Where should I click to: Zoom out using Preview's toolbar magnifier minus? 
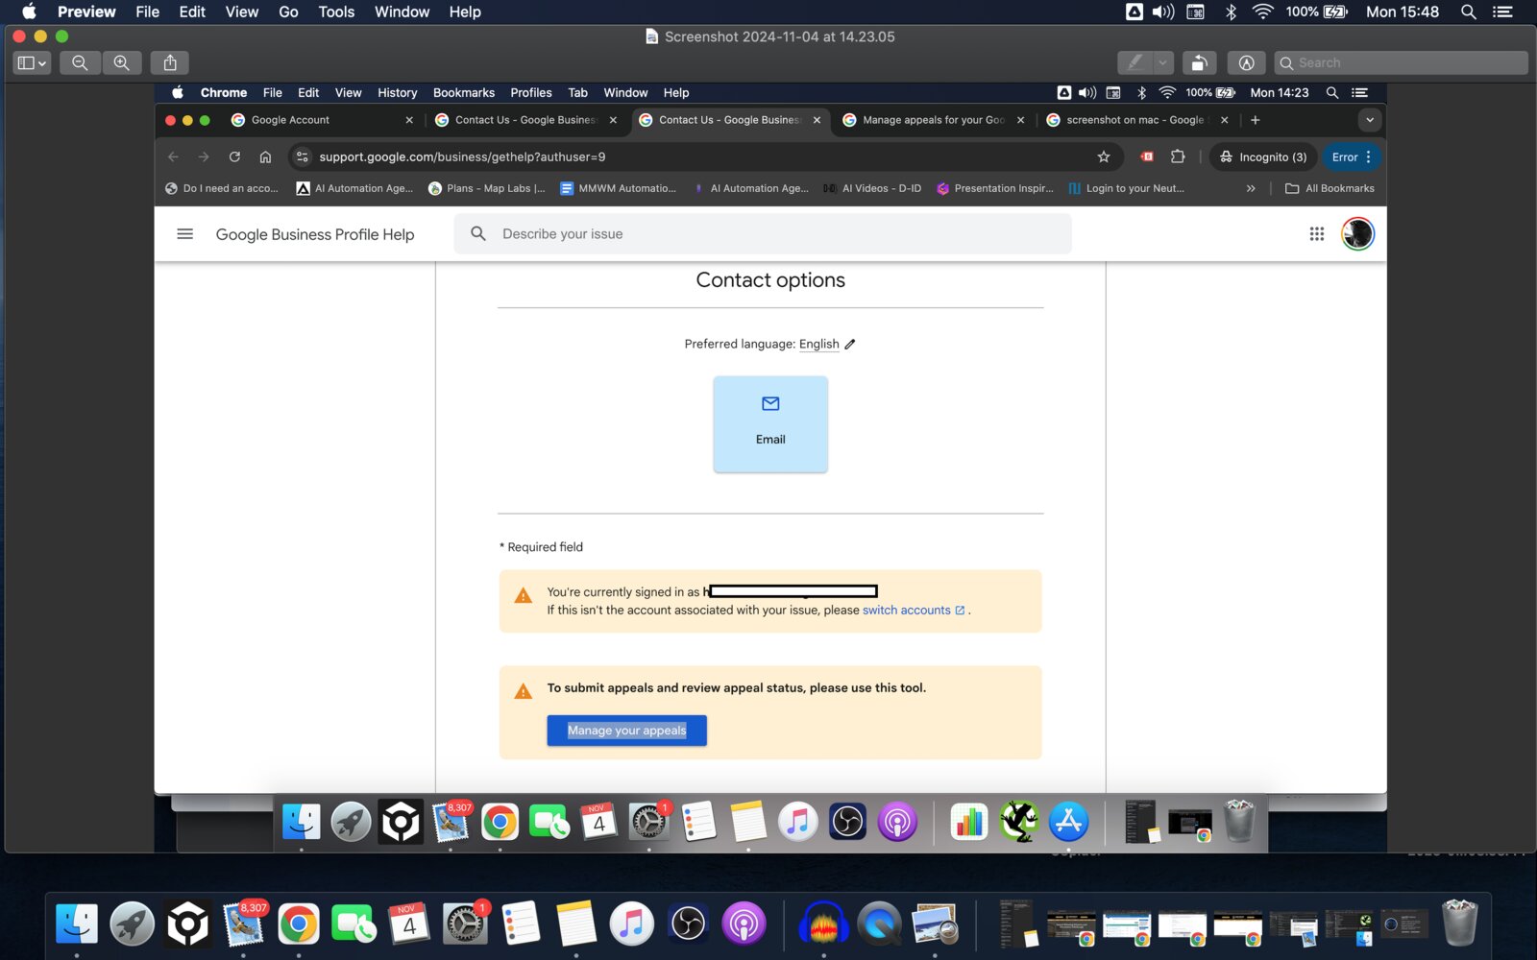(80, 62)
